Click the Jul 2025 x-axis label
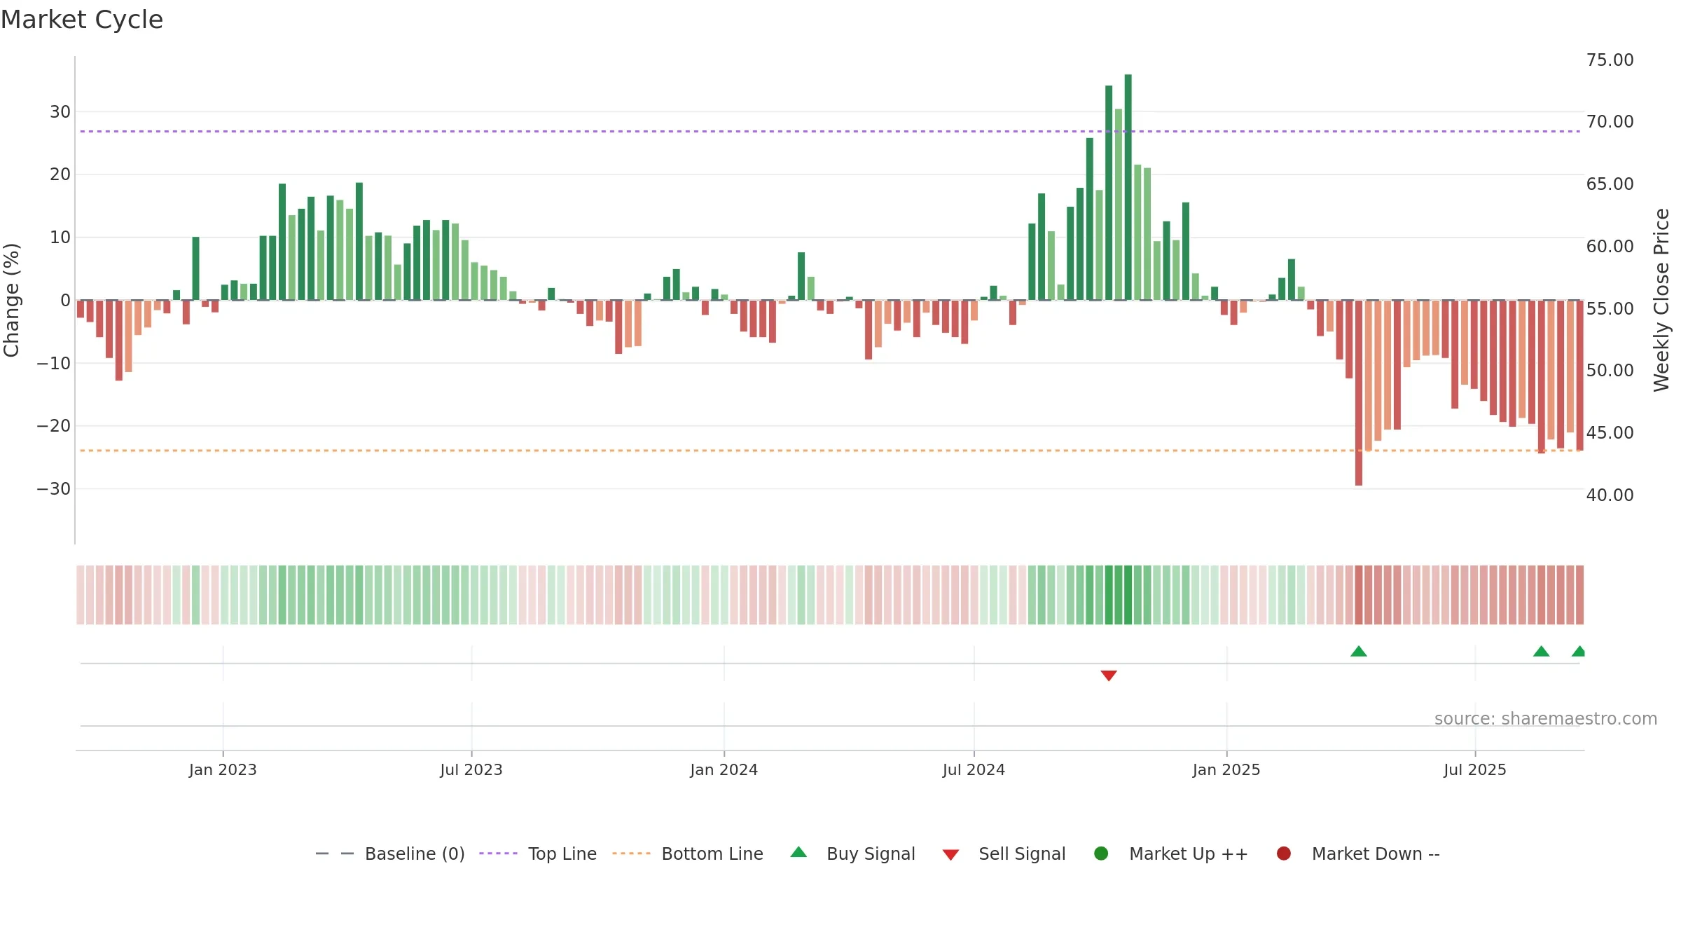The image size is (1681, 946). coord(1475,769)
